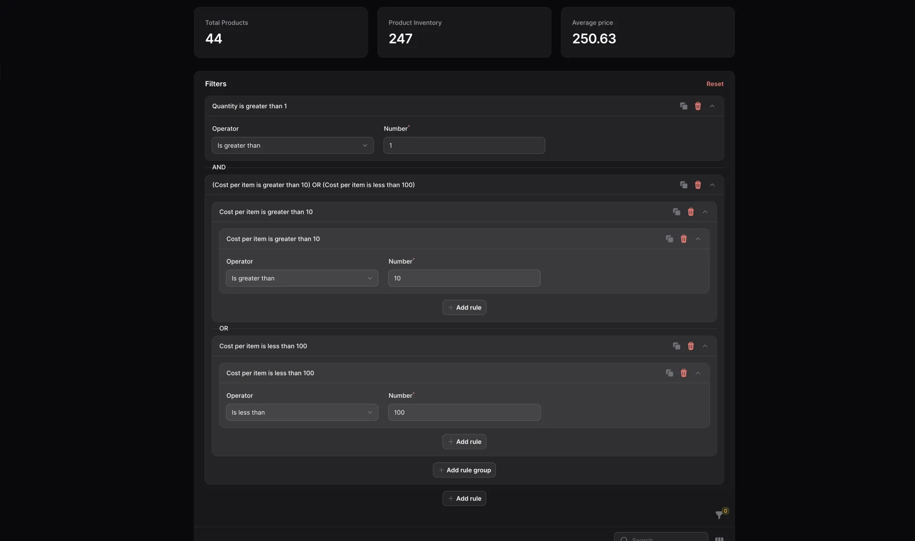The width and height of the screenshot is (915, 541).
Task: Open the "Is less than" operator dropdown
Action: point(301,412)
